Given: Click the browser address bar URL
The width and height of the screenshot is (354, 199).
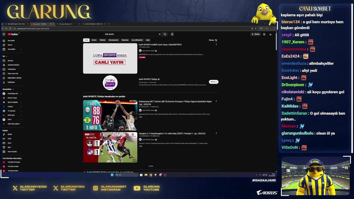Looking at the screenshot, I should (33, 28).
